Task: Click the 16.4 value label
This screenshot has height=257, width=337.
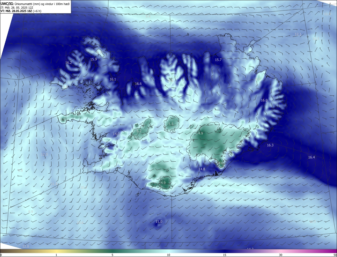Action: [x=311, y=157]
